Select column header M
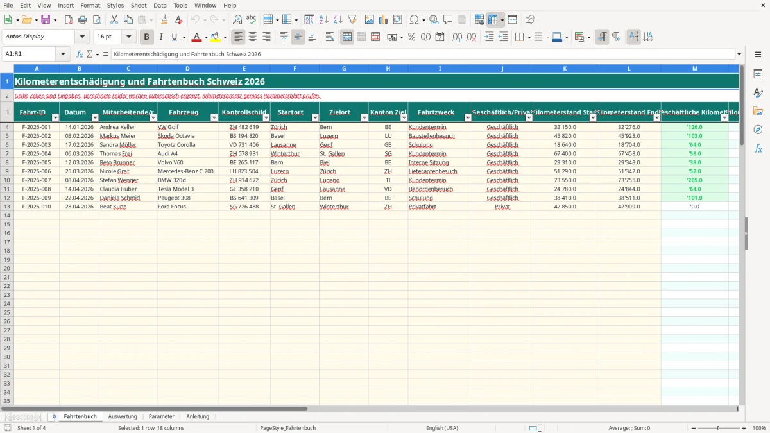 coord(695,69)
